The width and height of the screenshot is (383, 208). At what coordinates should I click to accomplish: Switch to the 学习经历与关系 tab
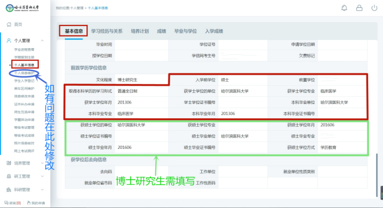click(107, 31)
